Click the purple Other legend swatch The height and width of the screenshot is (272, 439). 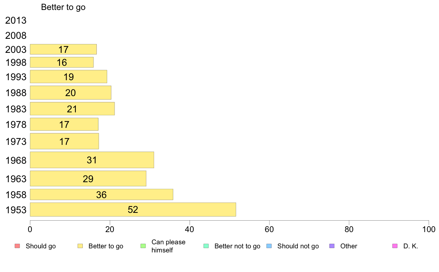coord(332,246)
